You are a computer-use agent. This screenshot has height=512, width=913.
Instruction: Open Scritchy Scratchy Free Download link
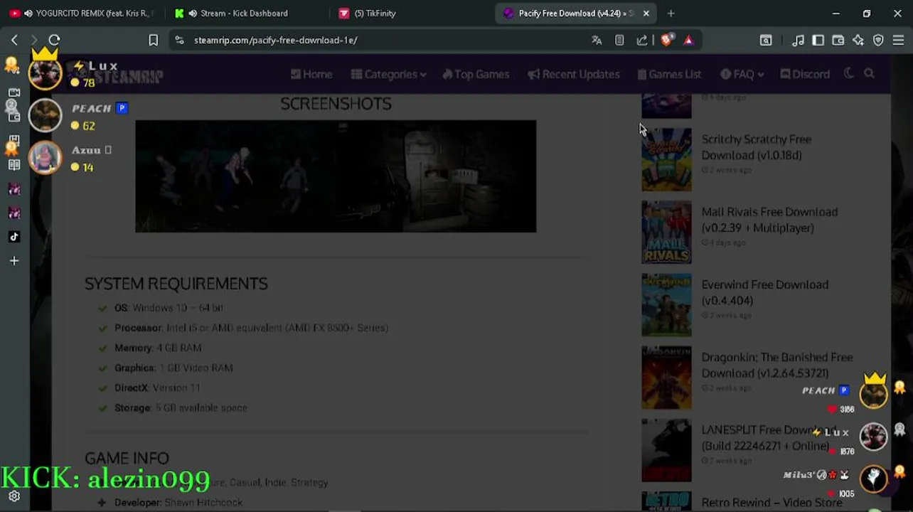(x=757, y=147)
